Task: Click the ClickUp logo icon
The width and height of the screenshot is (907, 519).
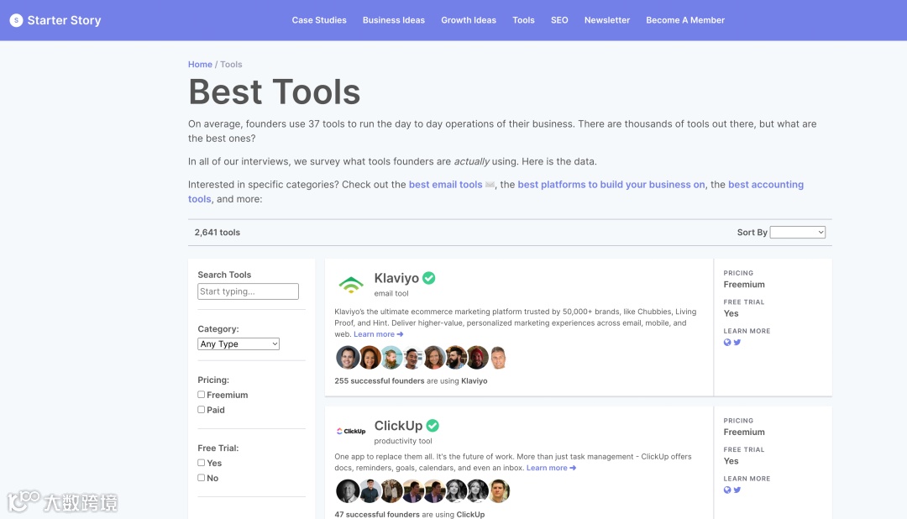Action: click(x=351, y=431)
